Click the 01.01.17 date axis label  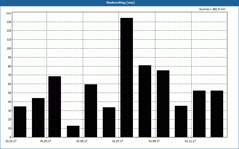(11, 141)
